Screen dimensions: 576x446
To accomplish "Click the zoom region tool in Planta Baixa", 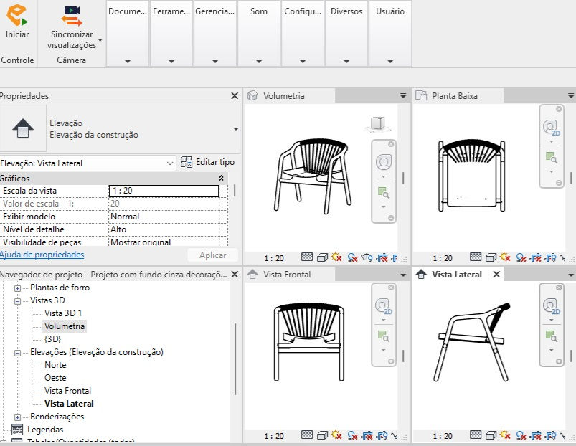I will [x=552, y=158].
